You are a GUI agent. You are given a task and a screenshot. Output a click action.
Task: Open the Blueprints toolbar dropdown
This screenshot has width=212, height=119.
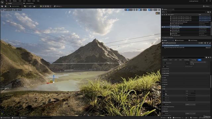pyautogui.click(x=30, y=6)
